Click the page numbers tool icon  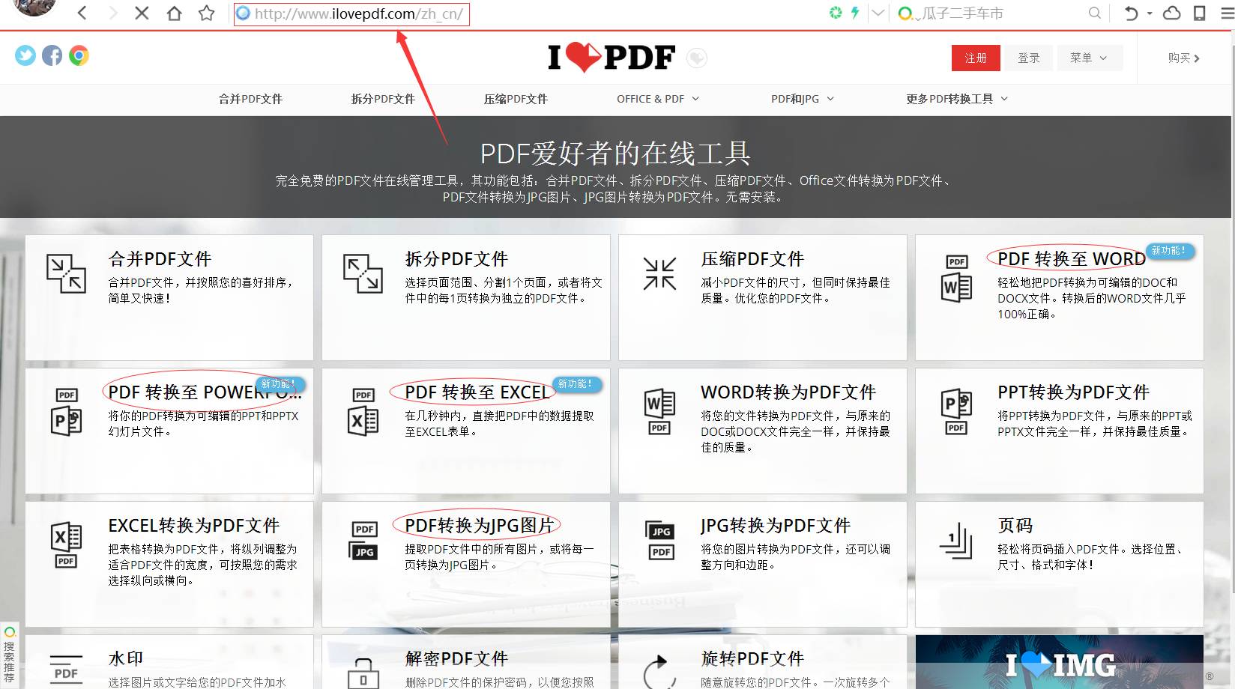pyautogui.click(x=956, y=541)
